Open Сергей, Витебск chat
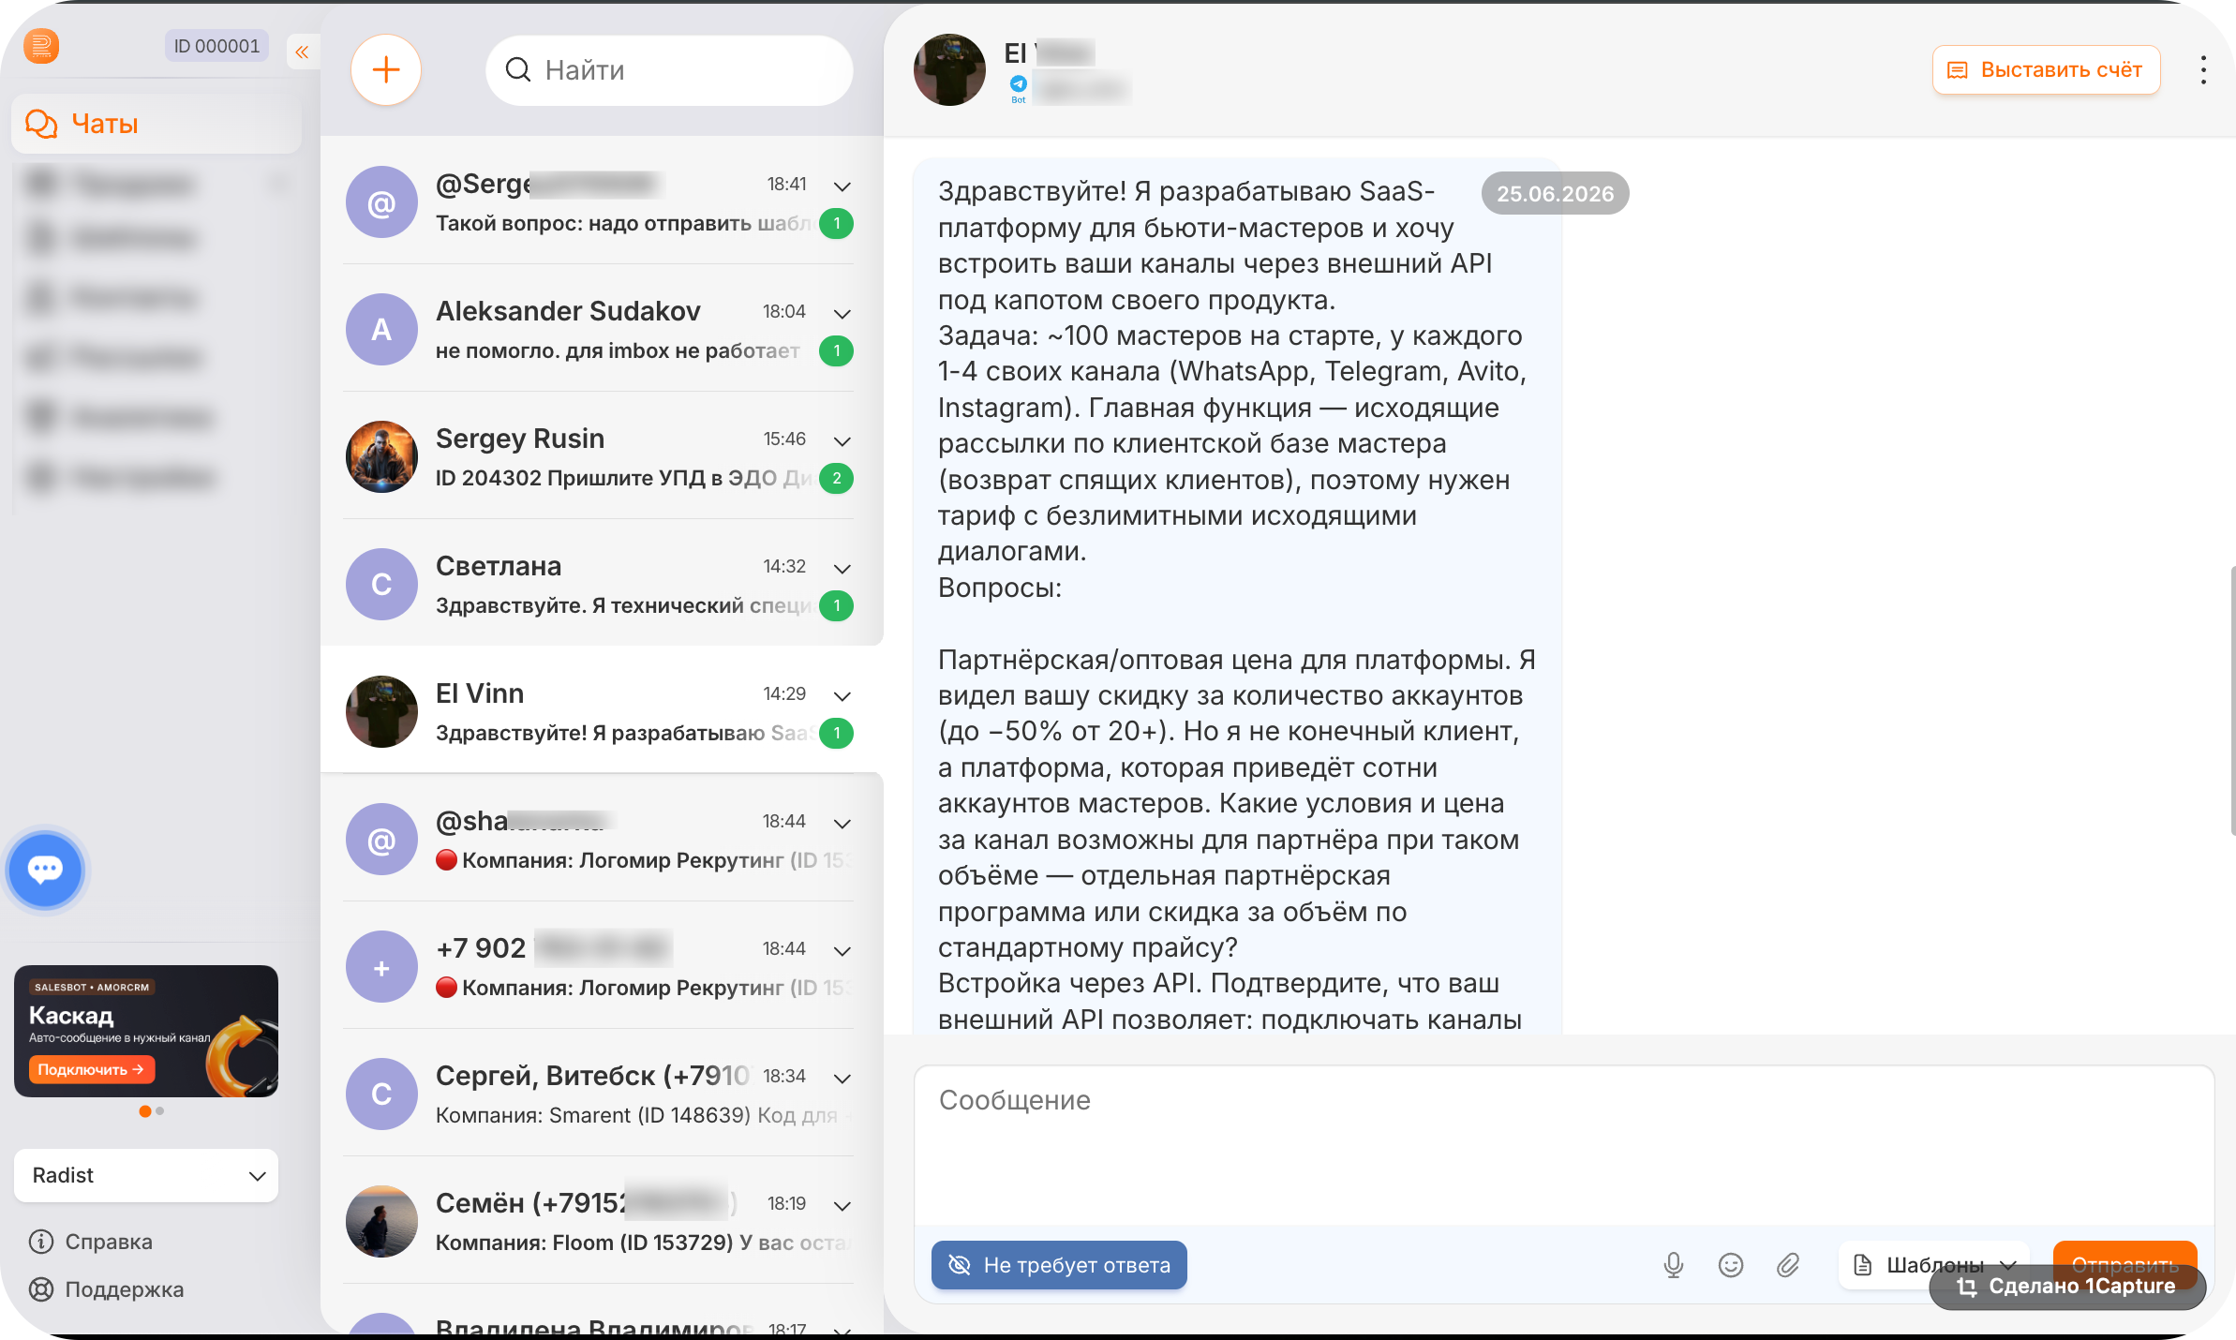 pos(600,1094)
